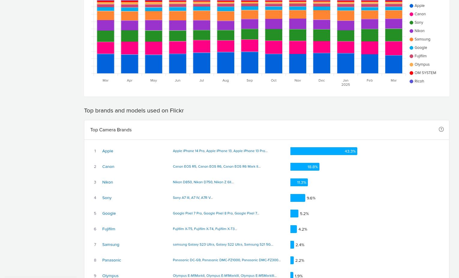Viewport: 459px width, 278px height.
Task: Open the Apple iPhone 14 Pro models link
Action: point(188,151)
